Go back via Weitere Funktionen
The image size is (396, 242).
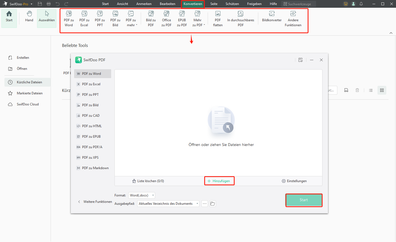pyautogui.click(x=95, y=202)
